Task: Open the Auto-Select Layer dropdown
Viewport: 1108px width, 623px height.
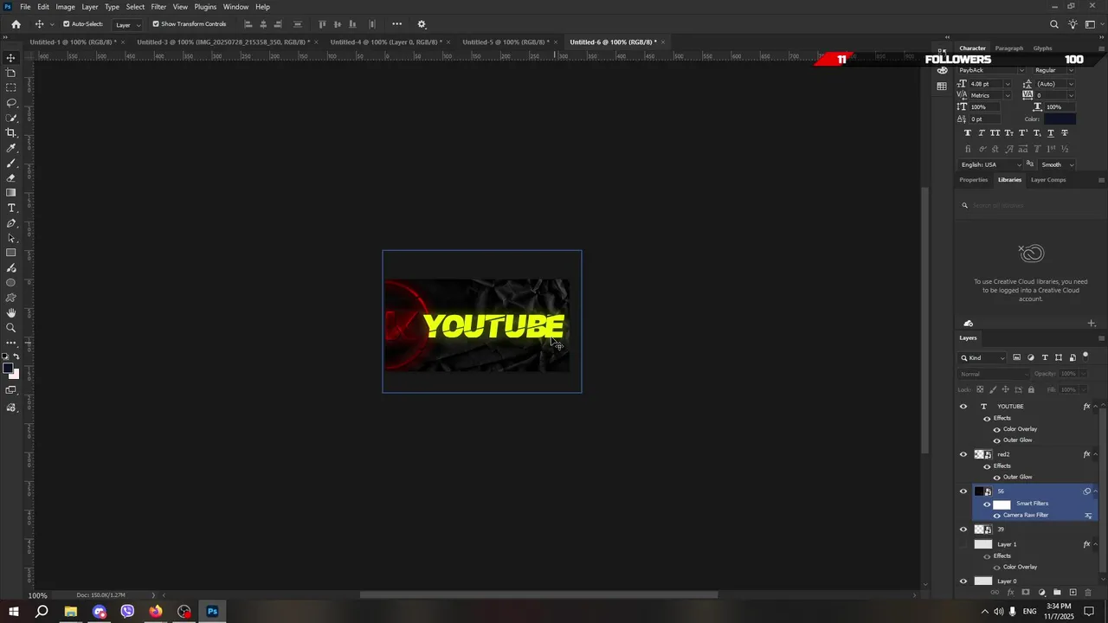Action: pyautogui.click(x=127, y=24)
